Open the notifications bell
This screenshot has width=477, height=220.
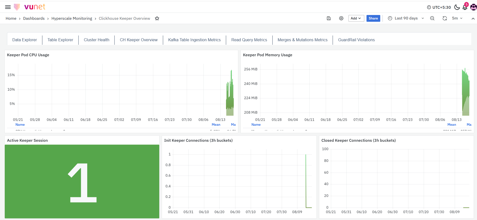coord(465,7)
